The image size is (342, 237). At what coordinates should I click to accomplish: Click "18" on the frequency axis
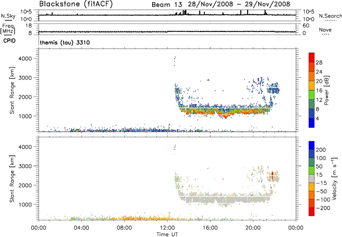pos(29,26)
